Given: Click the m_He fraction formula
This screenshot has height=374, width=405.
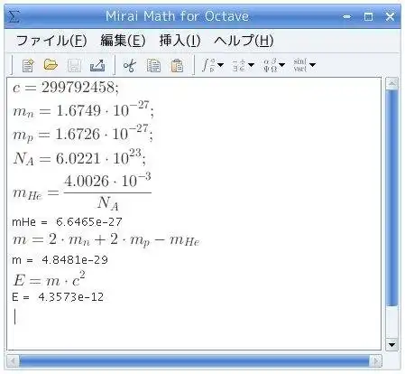Looking at the screenshot, I should tap(82, 192).
